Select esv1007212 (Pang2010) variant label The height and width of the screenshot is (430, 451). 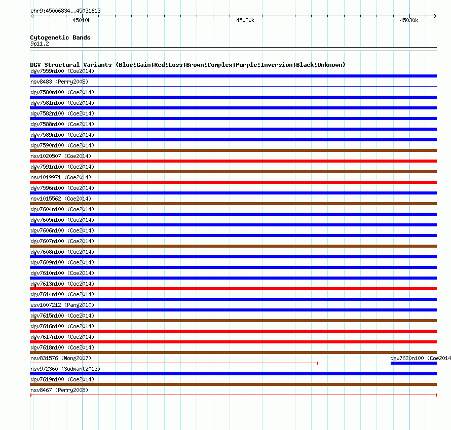point(62,305)
